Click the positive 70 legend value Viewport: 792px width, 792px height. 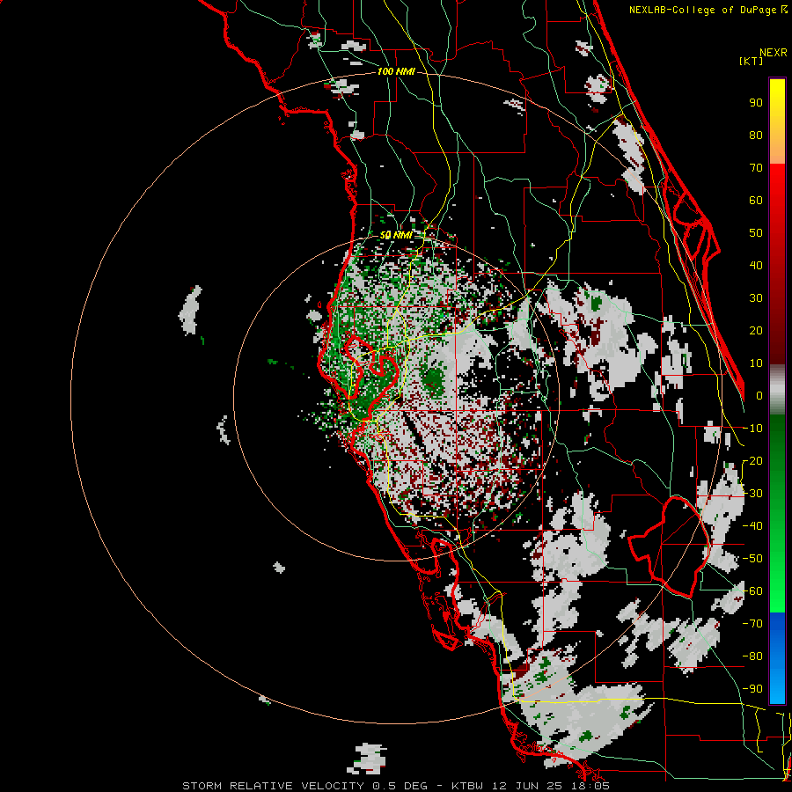coord(756,168)
